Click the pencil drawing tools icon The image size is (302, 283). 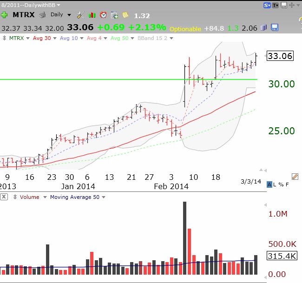click(x=295, y=177)
